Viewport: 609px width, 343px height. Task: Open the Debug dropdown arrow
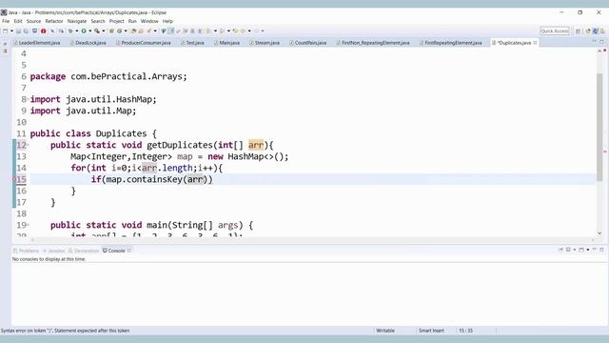(76, 30)
